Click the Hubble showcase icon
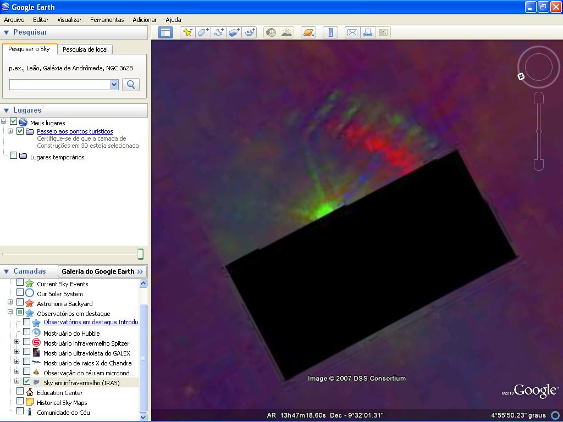The image size is (563, 422). (36, 333)
